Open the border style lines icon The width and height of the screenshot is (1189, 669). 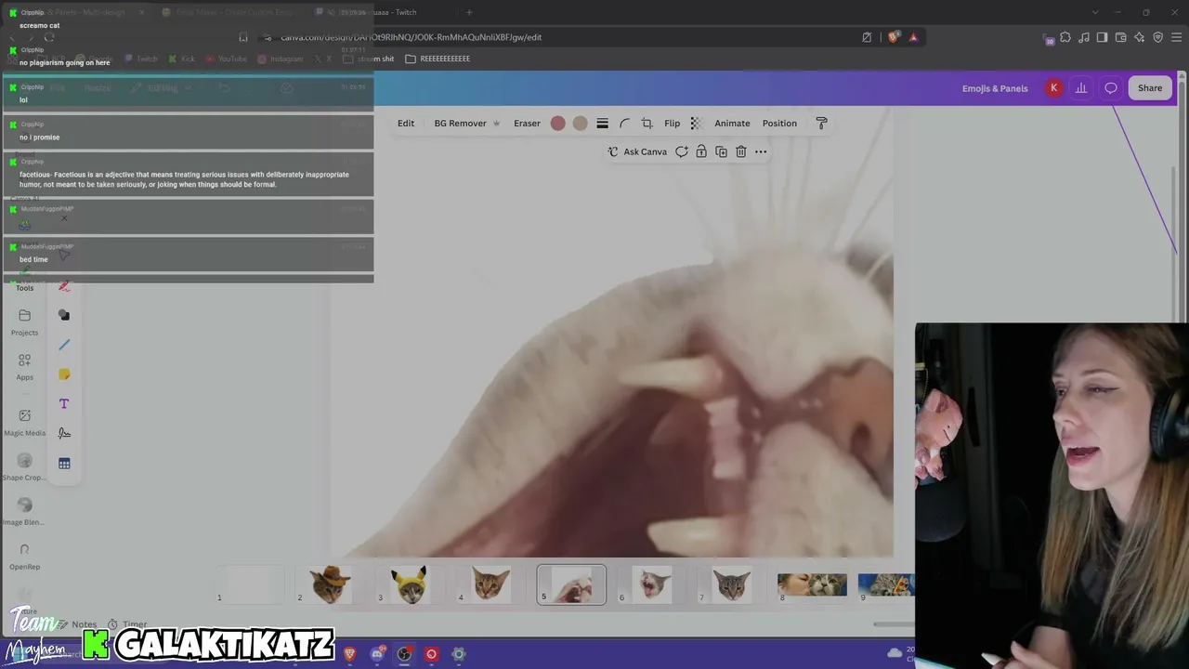(602, 124)
